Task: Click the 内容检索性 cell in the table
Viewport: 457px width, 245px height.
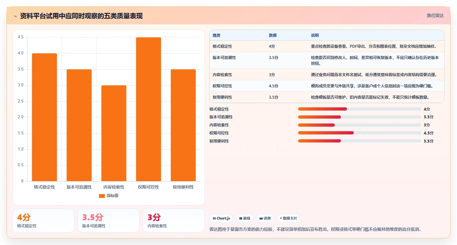Action: [222, 75]
